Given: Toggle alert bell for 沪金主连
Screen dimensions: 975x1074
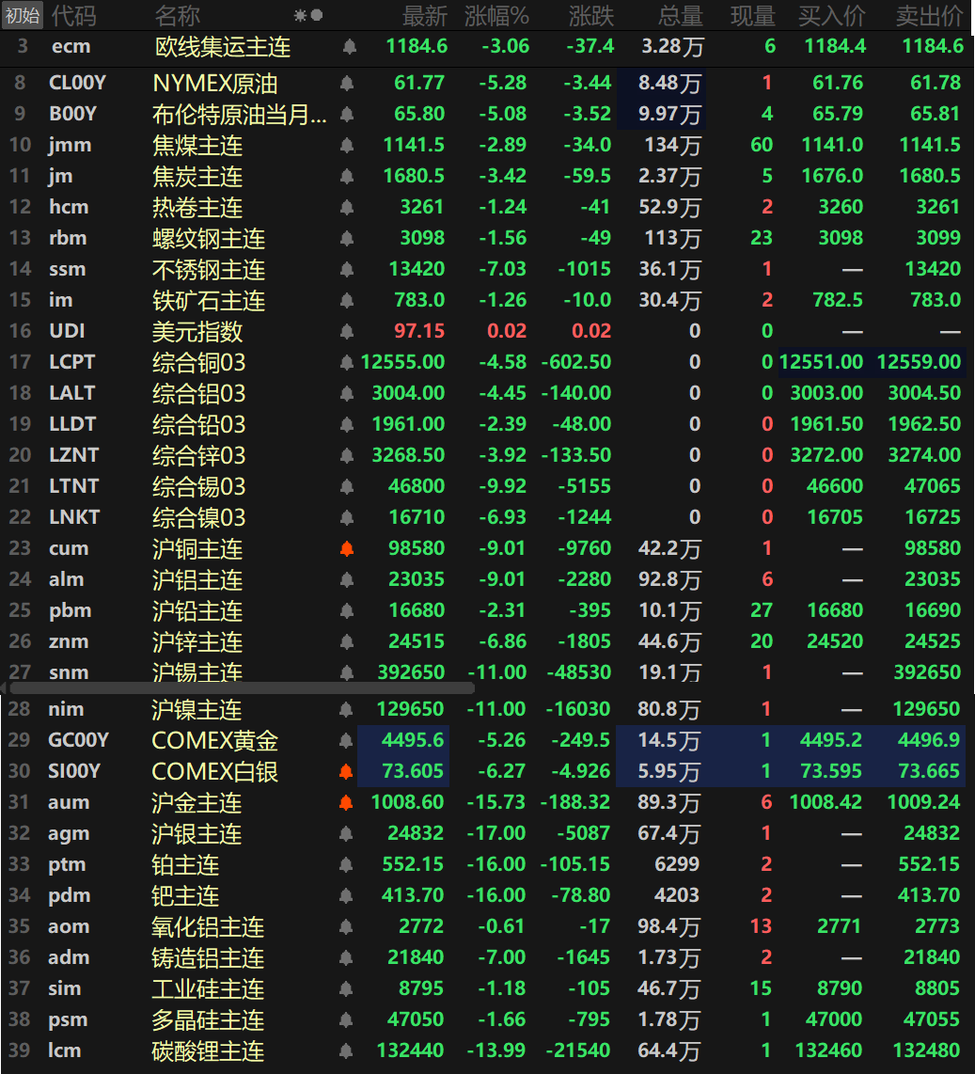Looking at the screenshot, I should pos(347,802).
